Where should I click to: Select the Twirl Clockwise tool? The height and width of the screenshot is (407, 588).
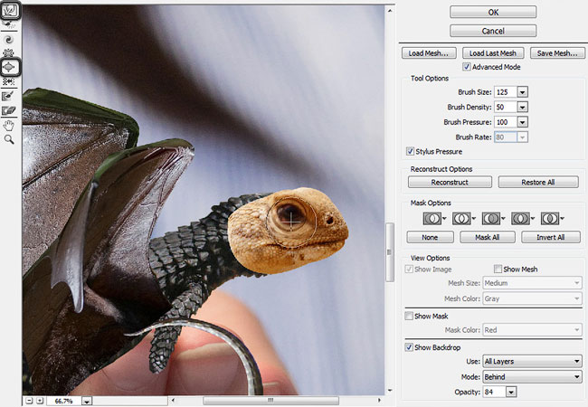[9, 39]
